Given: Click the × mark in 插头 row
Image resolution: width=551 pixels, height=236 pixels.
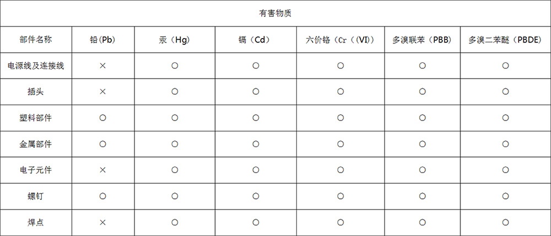Looking at the screenshot, I should point(102,92).
